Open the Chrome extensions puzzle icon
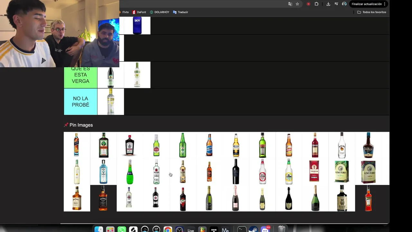This screenshot has height=232, width=412. tap(316, 4)
